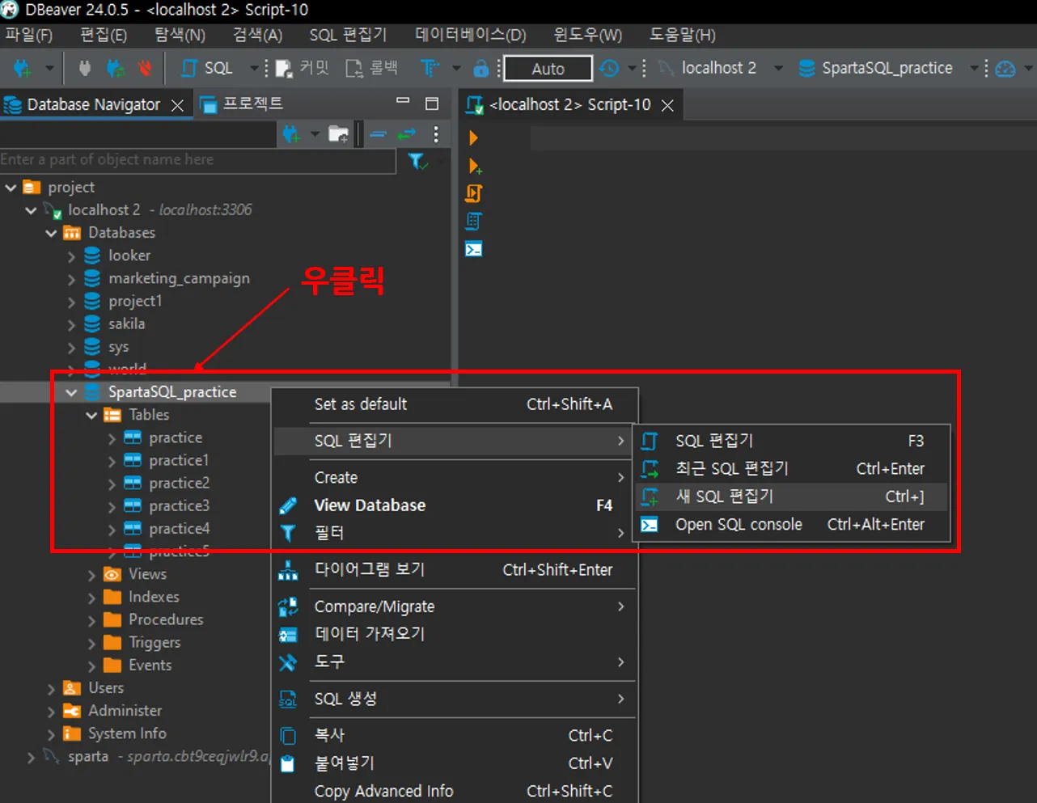This screenshot has width=1037, height=803.
Task: Choose View Database from context menu
Action: [455, 505]
